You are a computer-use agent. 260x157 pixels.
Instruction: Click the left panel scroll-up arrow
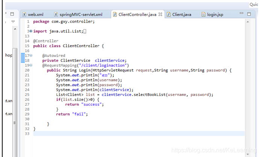coord(15,29)
